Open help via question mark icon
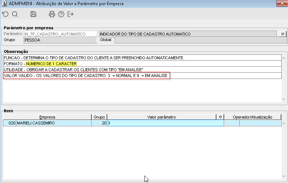The image size is (288, 183). pos(61,14)
